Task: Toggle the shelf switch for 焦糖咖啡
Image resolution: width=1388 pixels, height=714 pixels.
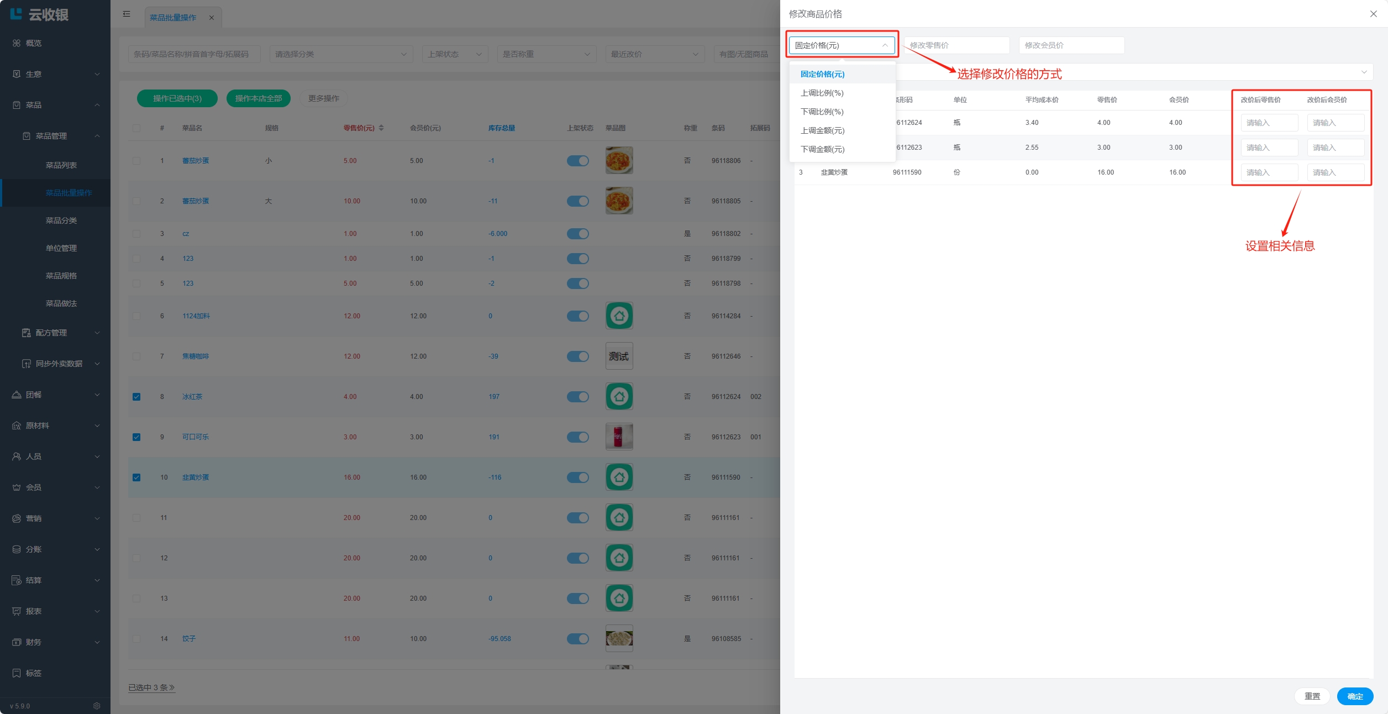Action: (x=577, y=356)
